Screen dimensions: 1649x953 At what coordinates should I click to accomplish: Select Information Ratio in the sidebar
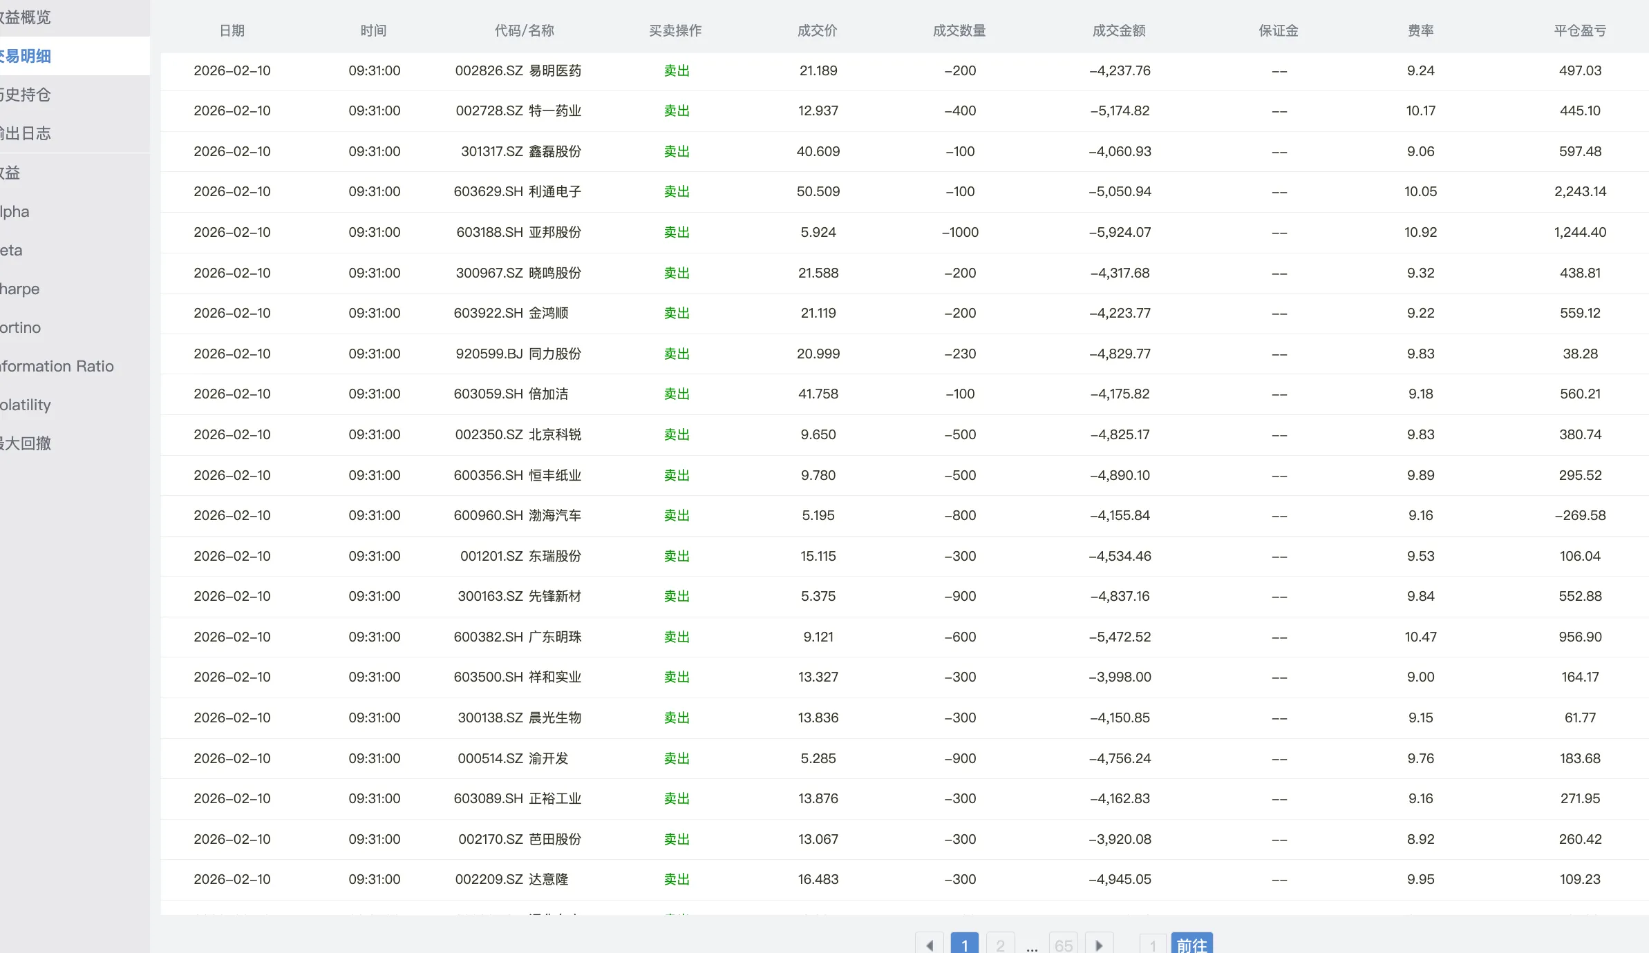tap(57, 366)
